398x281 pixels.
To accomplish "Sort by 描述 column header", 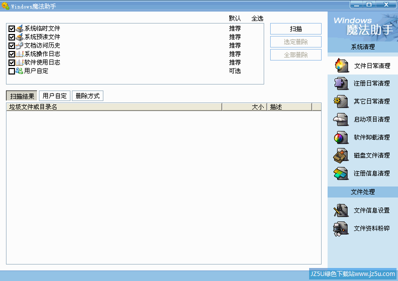I will pyautogui.click(x=289, y=107).
